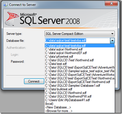
Task: Select the (local) entry
Action: tap(80, 104)
